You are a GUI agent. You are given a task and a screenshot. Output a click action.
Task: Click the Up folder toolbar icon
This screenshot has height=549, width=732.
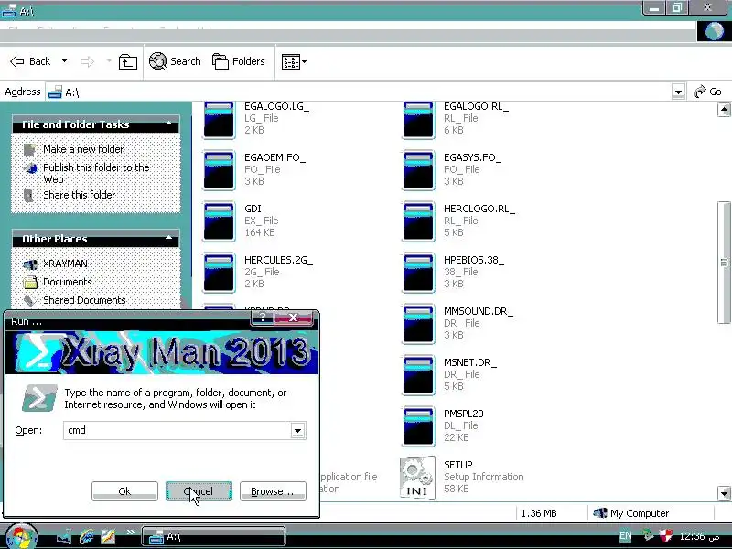[x=127, y=61]
